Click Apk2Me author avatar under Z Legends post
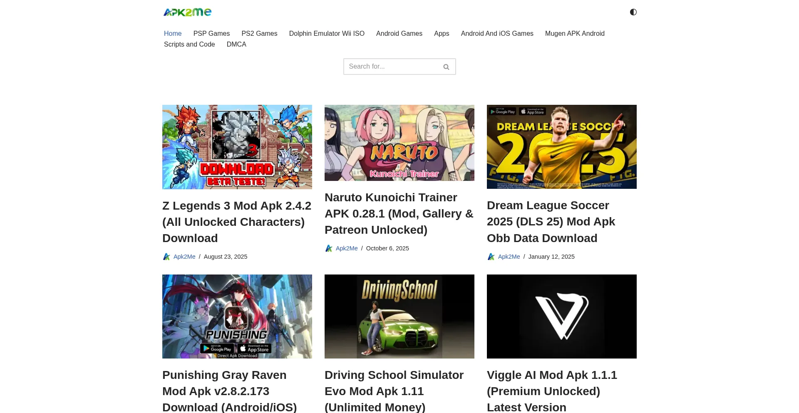This screenshot has height=413, width=799. (166, 257)
